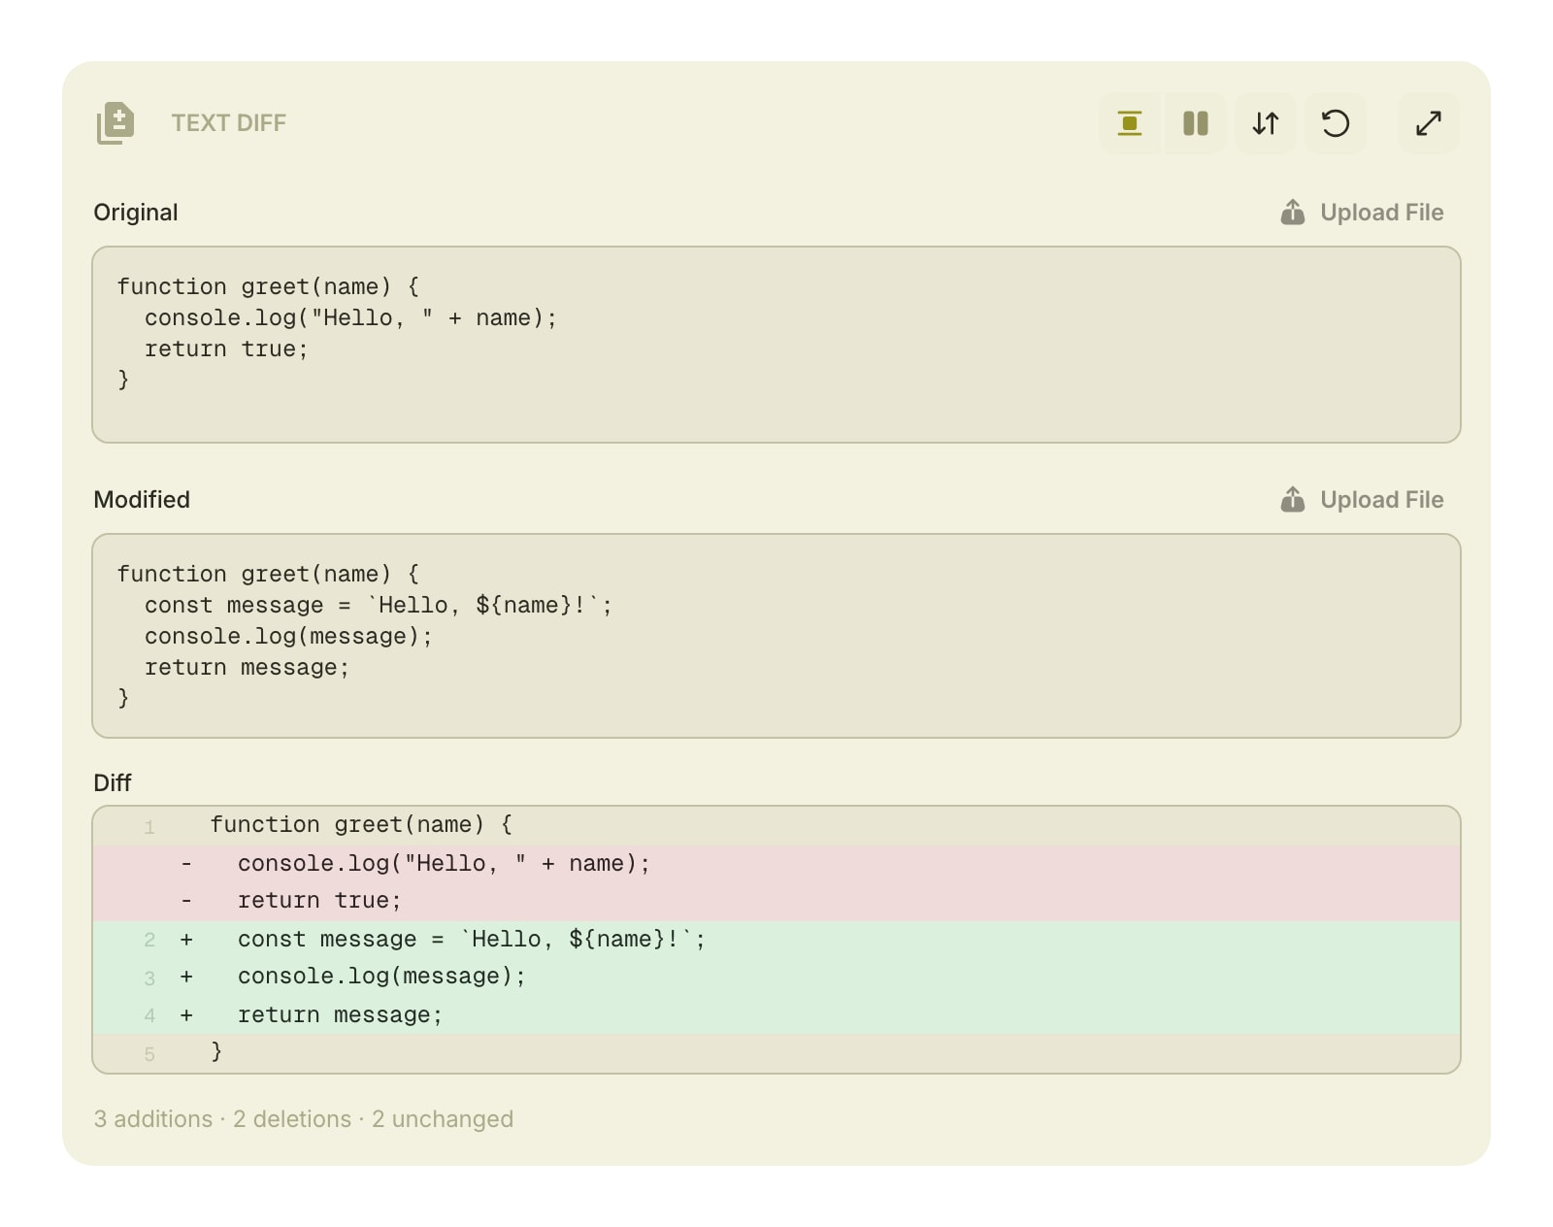Switch to unified diff view
The width and height of the screenshot is (1553, 1227).
1129,123
